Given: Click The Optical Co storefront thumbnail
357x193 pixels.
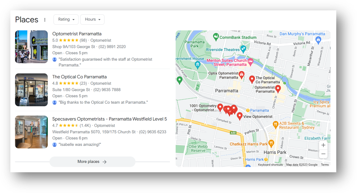Looking at the screenshot, I should (x=31, y=90).
